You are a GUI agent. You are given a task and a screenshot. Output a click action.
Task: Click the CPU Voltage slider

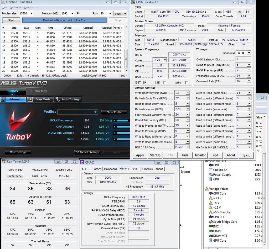coord(123,127)
